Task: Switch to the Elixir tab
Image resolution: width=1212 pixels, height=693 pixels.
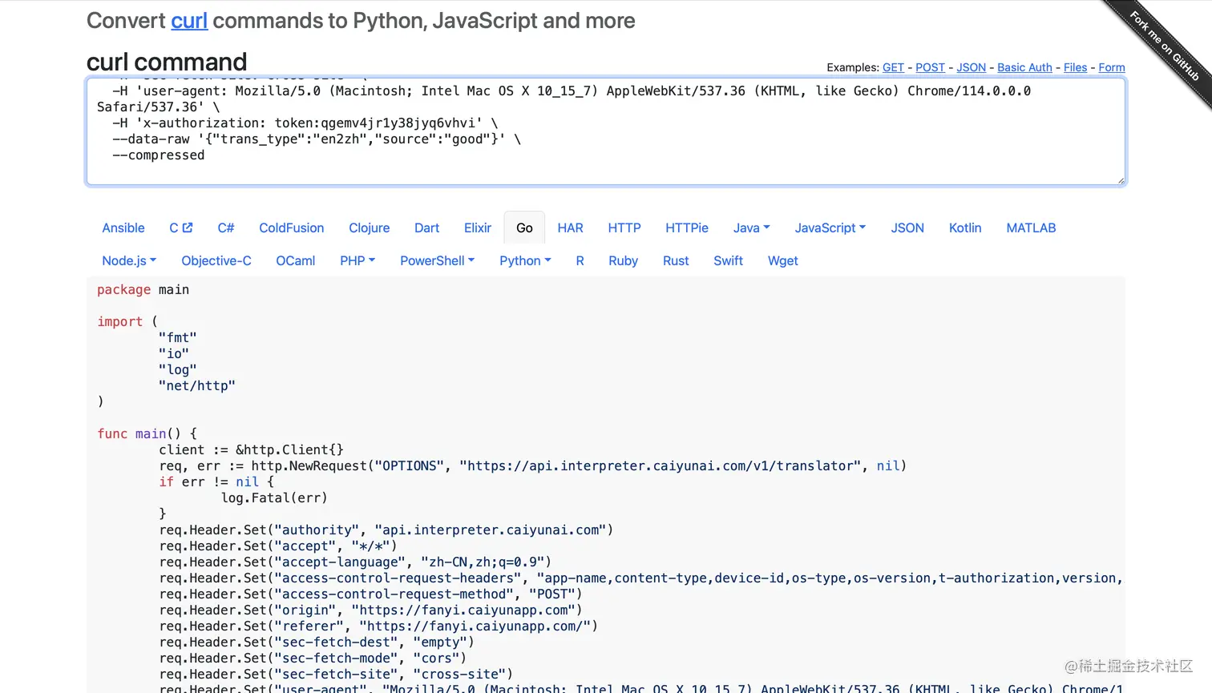Action: 478,228
